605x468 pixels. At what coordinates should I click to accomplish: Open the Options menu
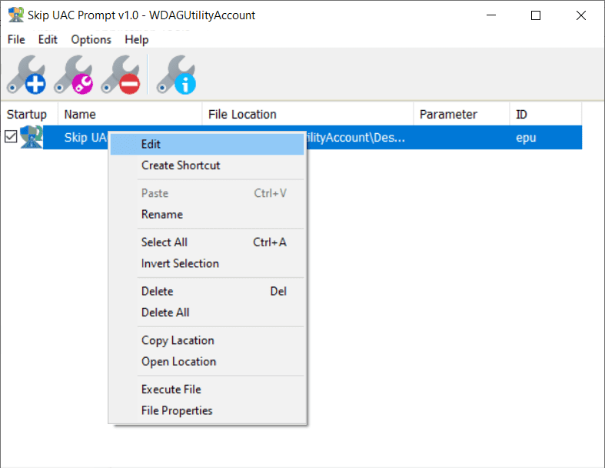pos(91,39)
